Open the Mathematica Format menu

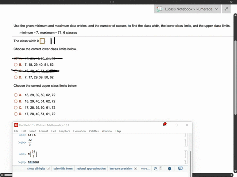point(43,131)
